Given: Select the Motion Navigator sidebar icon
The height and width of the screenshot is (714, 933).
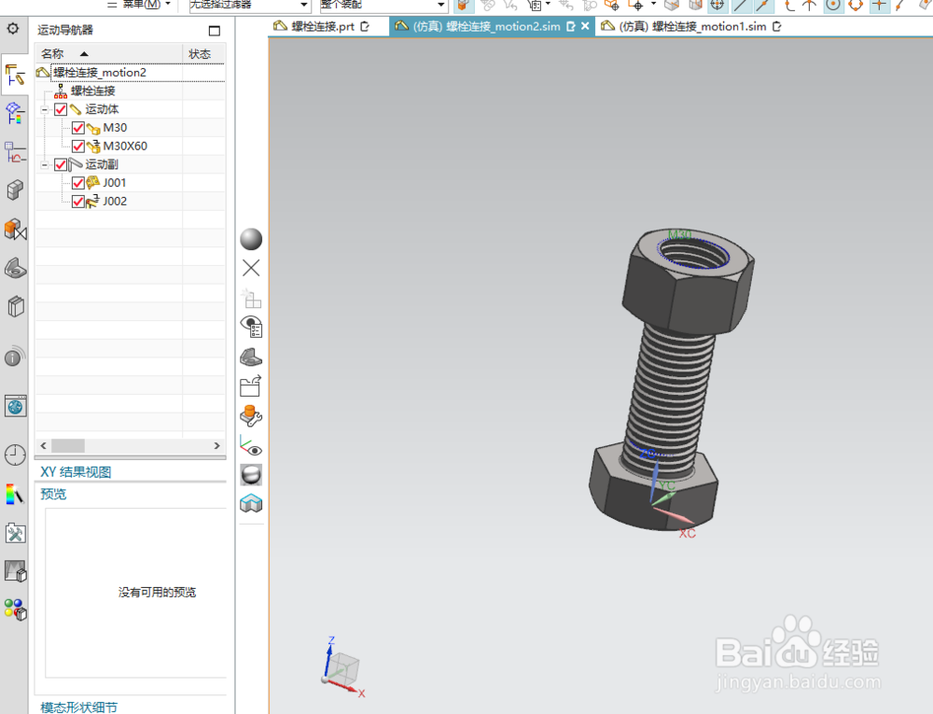Looking at the screenshot, I should [15, 77].
